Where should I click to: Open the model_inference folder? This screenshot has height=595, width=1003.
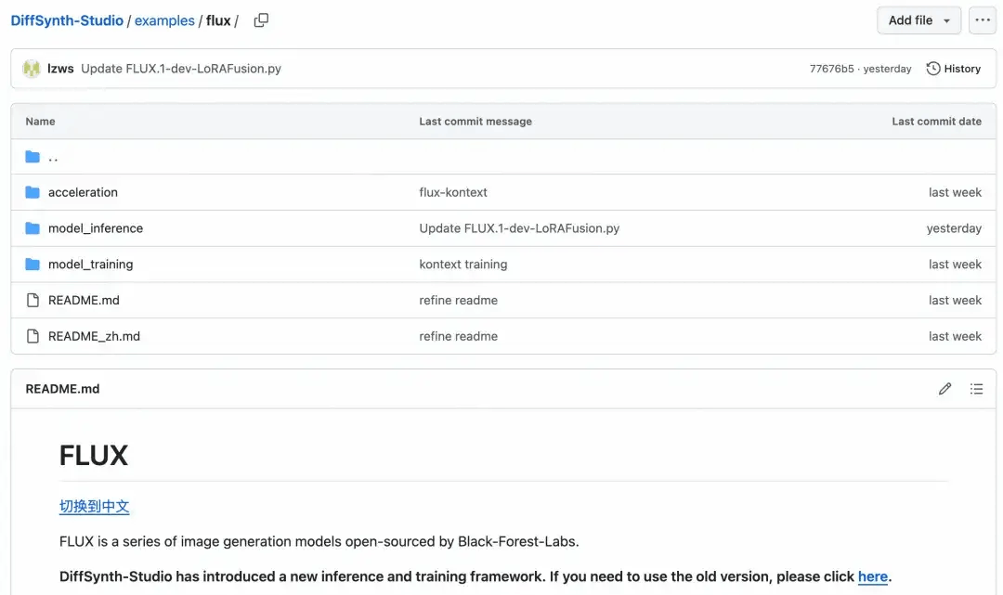tap(95, 227)
